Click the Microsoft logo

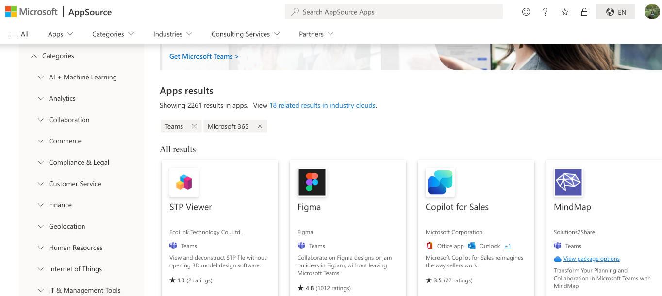[32, 12]
